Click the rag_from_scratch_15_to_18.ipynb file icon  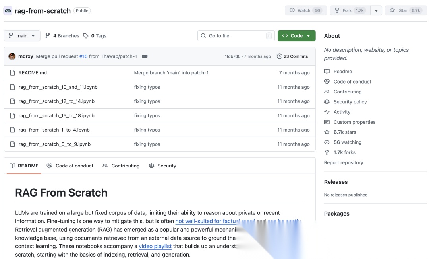[12, 115]
